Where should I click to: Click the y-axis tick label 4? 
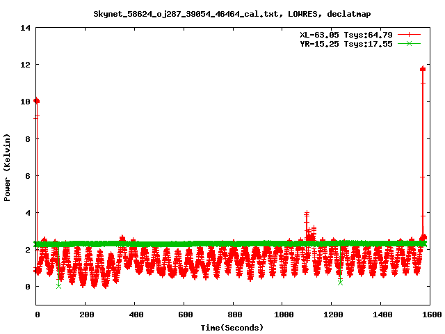pos(28,213)
